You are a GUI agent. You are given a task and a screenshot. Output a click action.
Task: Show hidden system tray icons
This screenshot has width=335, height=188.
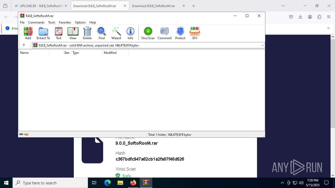pyautogui.click(x=282, y=183)
